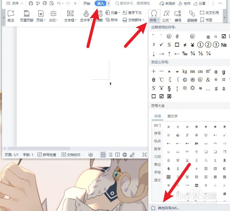Click the 编号 numbering icon
This screenshot has height=211, width=230.
coord(178,16)
